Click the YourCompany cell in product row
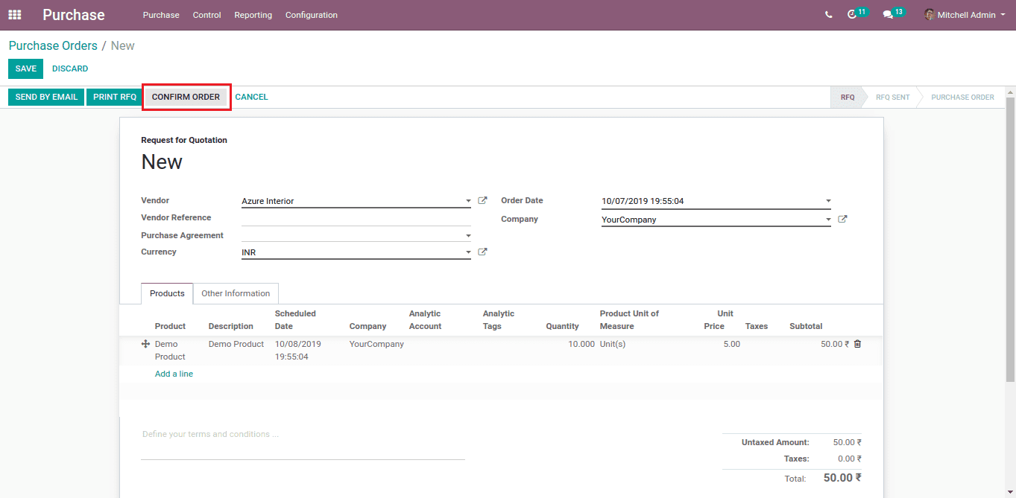The image size is (1016, 498). point(376,344)
